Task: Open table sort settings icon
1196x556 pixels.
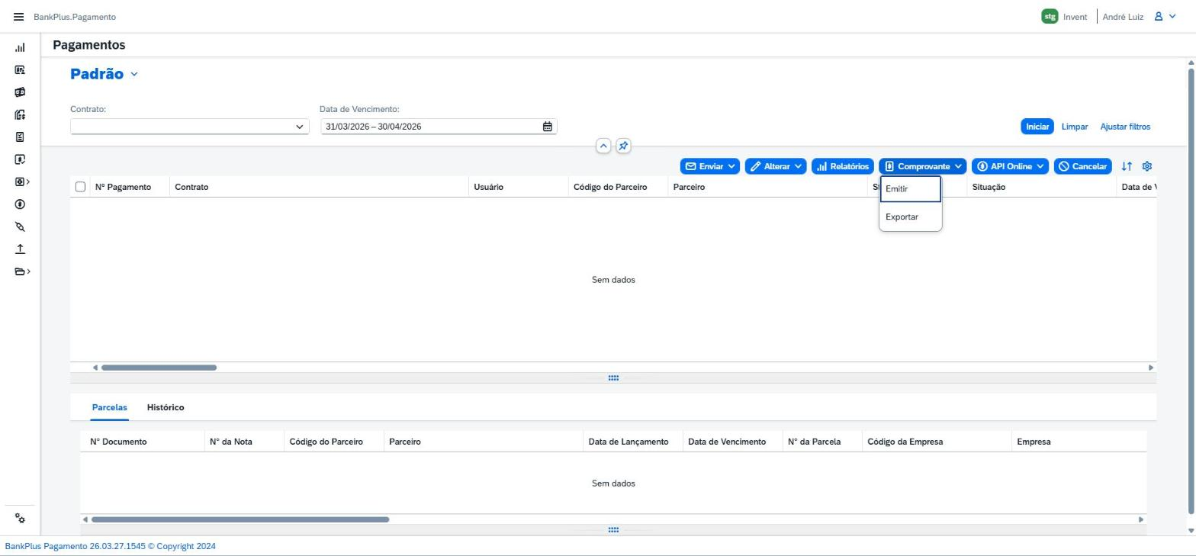Action: pyautogui.click(x=1127, y=166)
